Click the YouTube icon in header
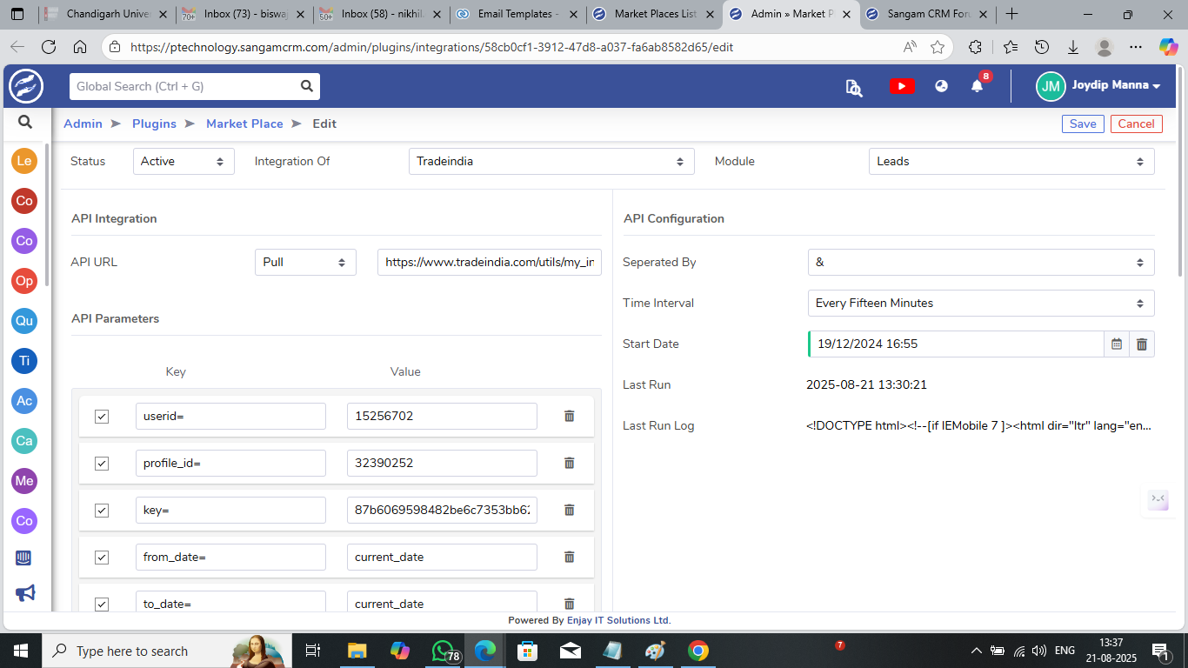Image resolution: width=1188 pixels, height=668 pixels. (902, 86)
